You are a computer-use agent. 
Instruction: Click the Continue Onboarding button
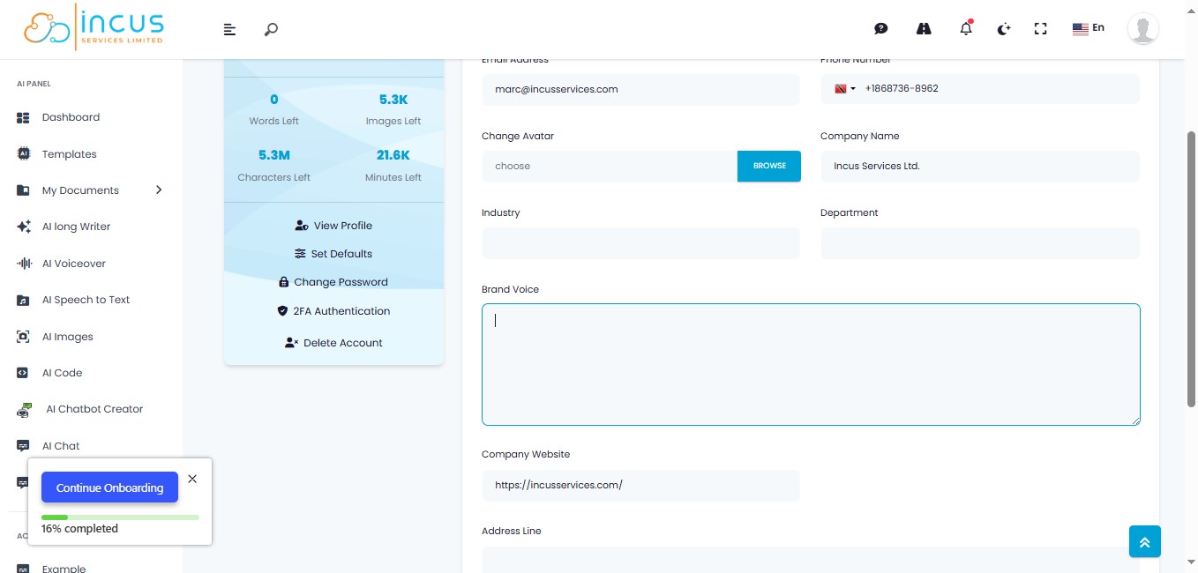tap(109, 487)
